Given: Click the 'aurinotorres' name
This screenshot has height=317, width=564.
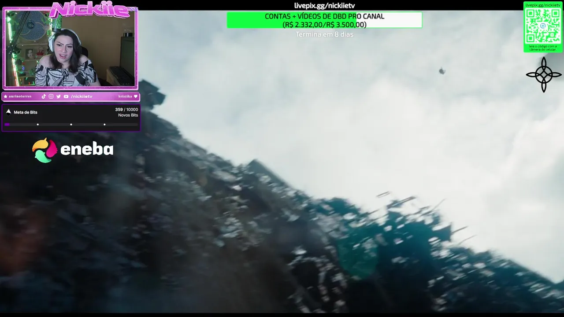Looking at the screenshot, I should 20,96.
